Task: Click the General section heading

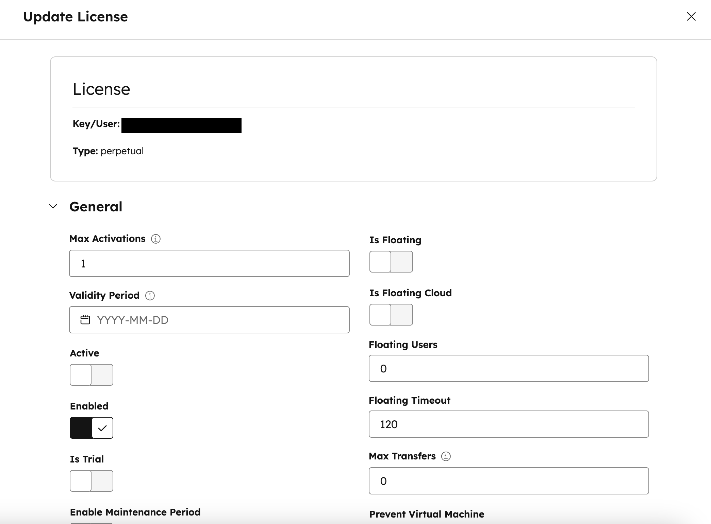Action: coord(96,207)
